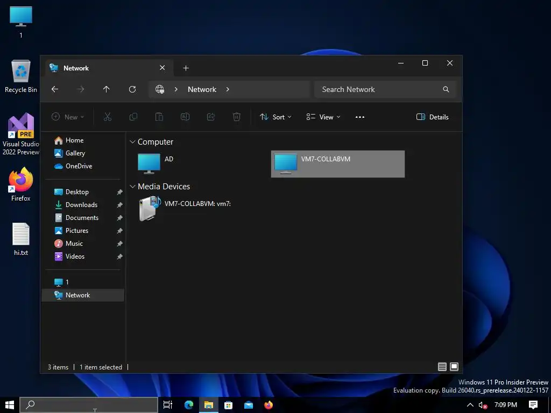Select Network in the sidebar
The width and height of the screenshot is (551, 413).
point(83,295)
